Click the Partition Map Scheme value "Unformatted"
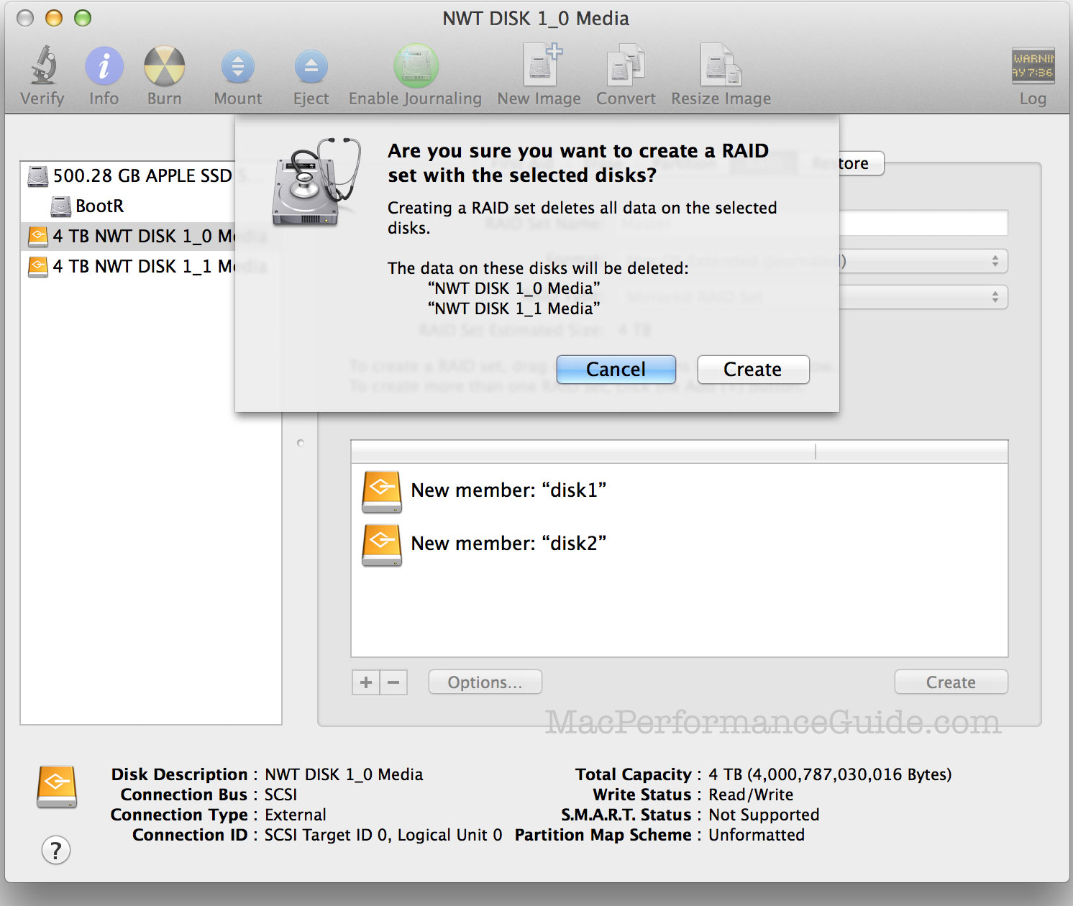This screenshot has height=906, width=1073. click(x=757, y=835)
